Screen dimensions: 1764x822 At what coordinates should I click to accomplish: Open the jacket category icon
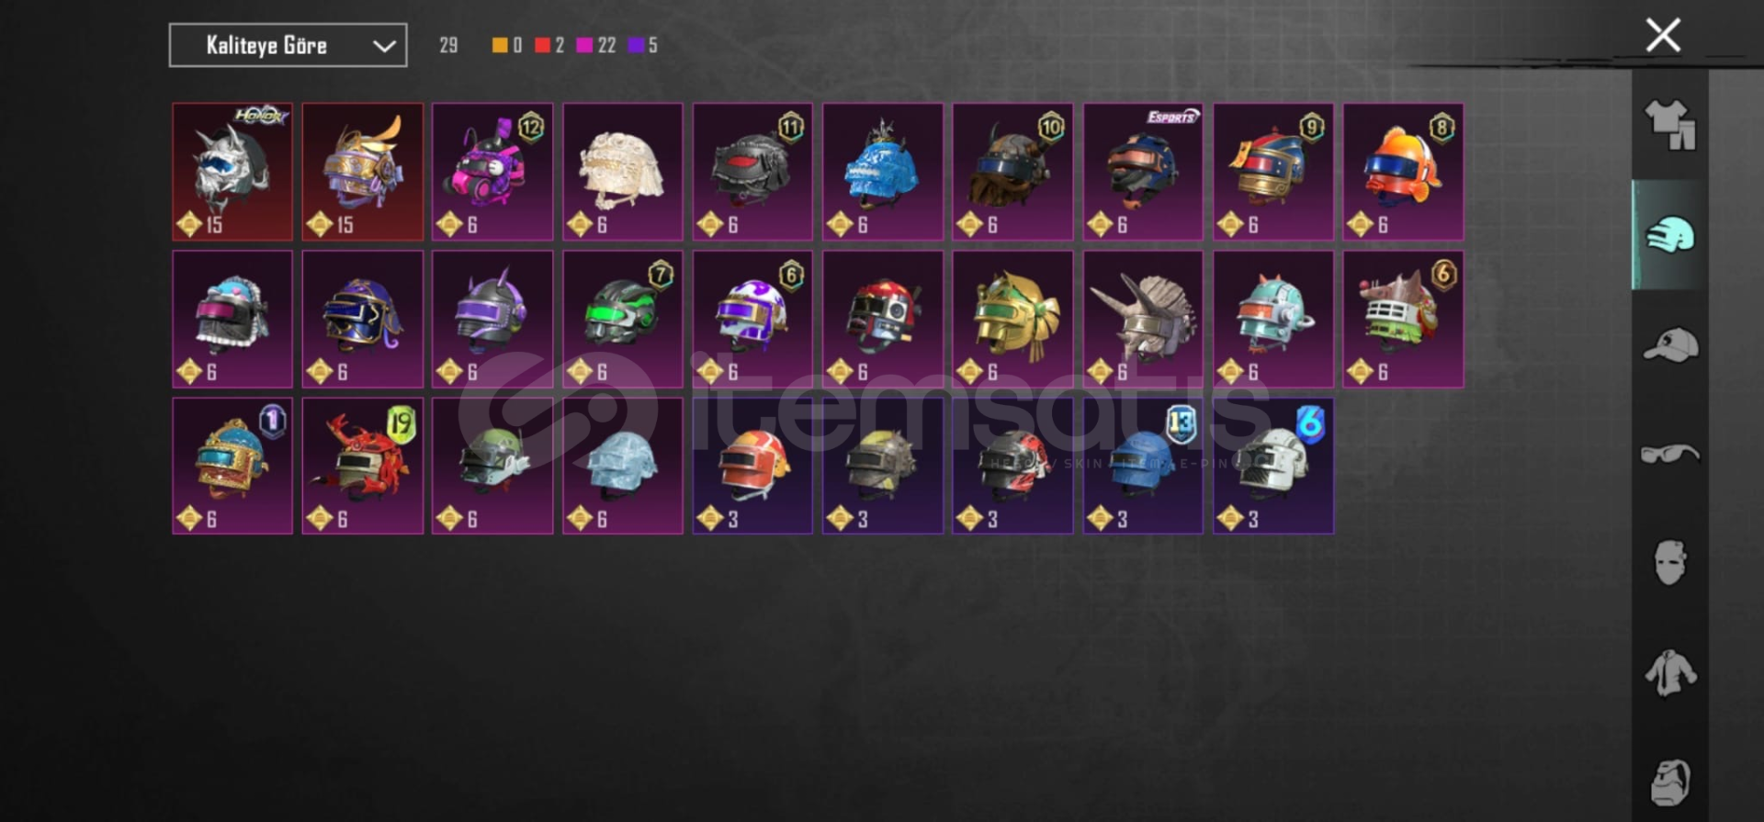point(1670,673)
